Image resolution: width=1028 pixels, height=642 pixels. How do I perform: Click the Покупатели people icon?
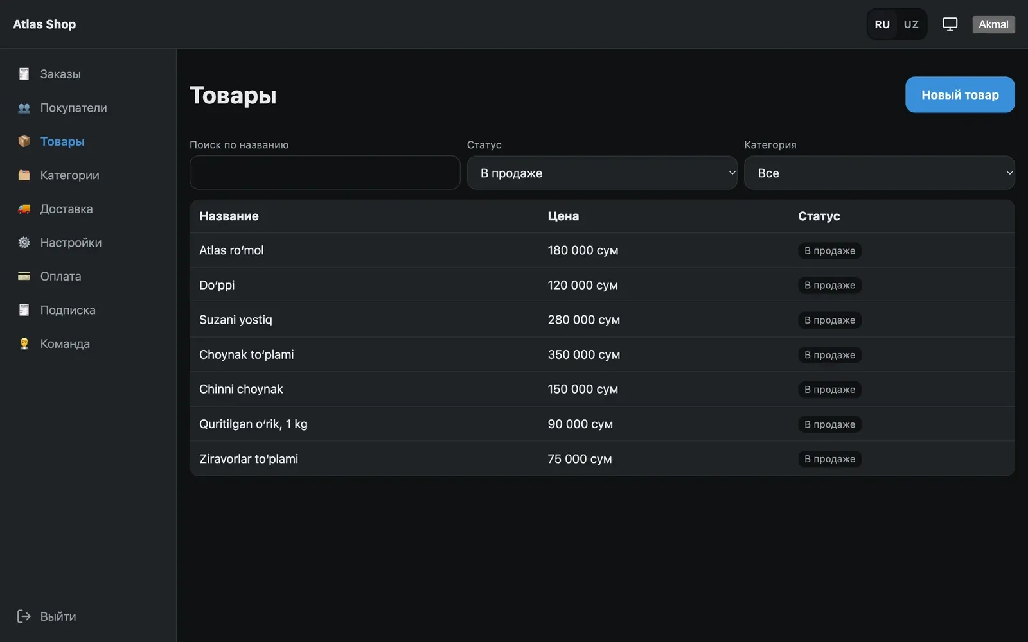click(x=24, y=108)
